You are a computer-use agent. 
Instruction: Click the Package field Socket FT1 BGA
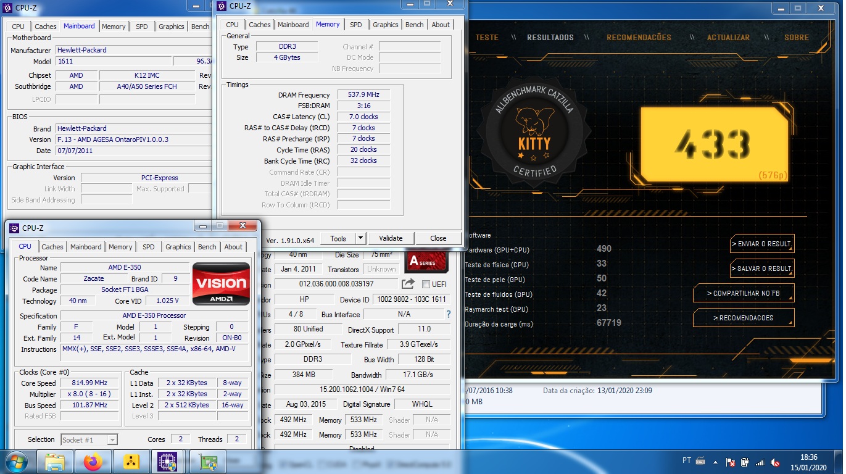[x=125, y=289]
